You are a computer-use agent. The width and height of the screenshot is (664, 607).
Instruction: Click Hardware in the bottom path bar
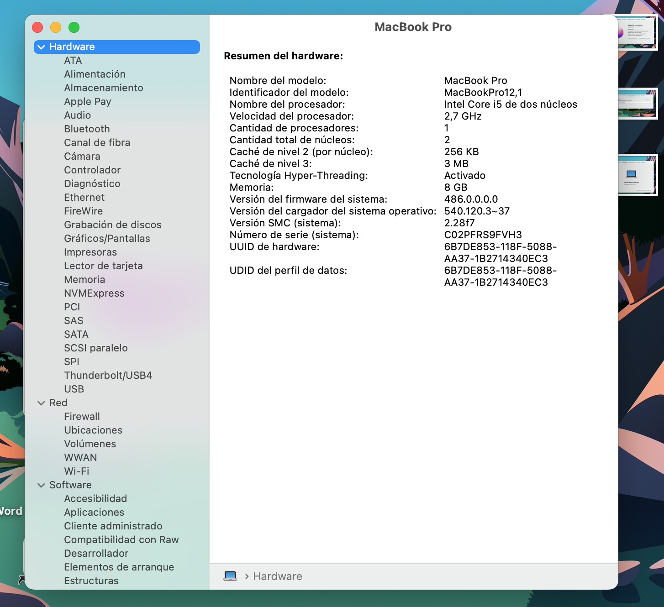click(277, 576)
